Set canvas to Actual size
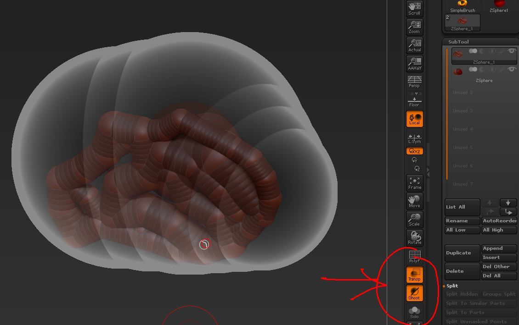519x325 pixels. (x=414, y=45)
